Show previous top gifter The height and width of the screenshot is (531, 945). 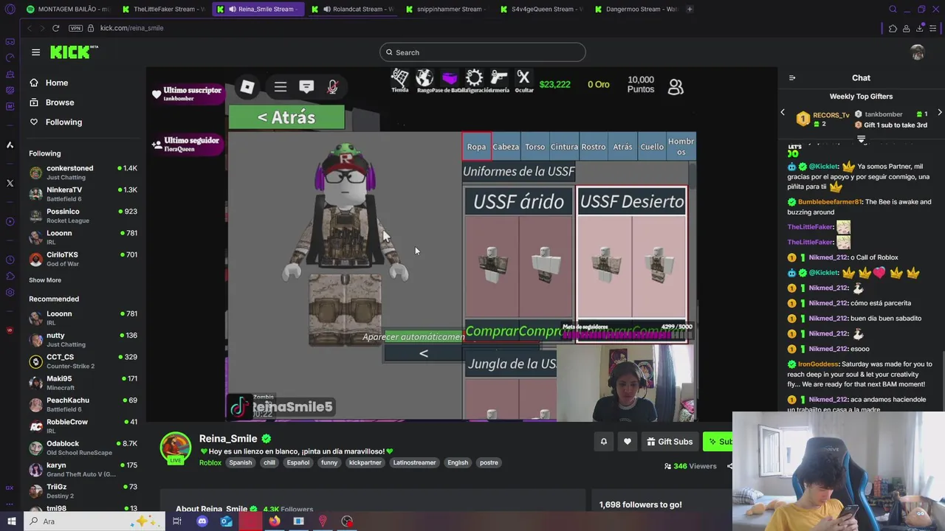pyautogui.click(x=783, y=113)
